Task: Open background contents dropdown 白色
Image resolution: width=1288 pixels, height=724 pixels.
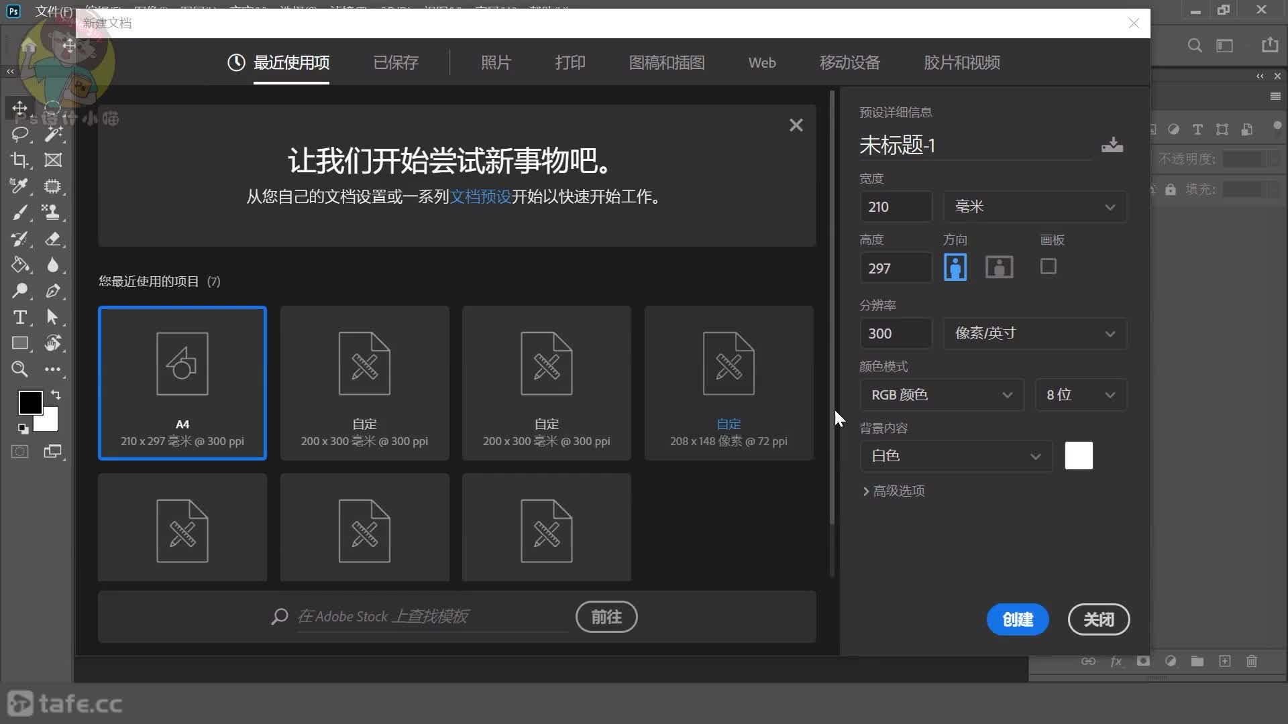Action: [x=956, y=456]
